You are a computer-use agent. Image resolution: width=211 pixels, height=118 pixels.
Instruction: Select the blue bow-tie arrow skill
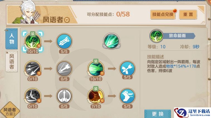127,69
